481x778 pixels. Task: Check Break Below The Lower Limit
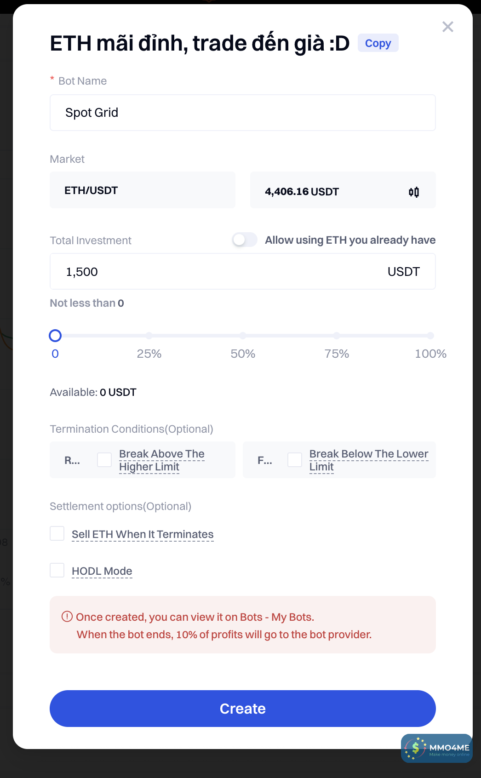tap(295, 460)
